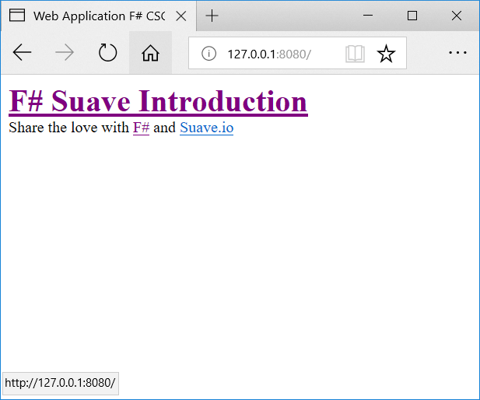Add page to favorites with star
This screenshot has height=400, width=480.
pyautogui.click(x=386, y=54)
